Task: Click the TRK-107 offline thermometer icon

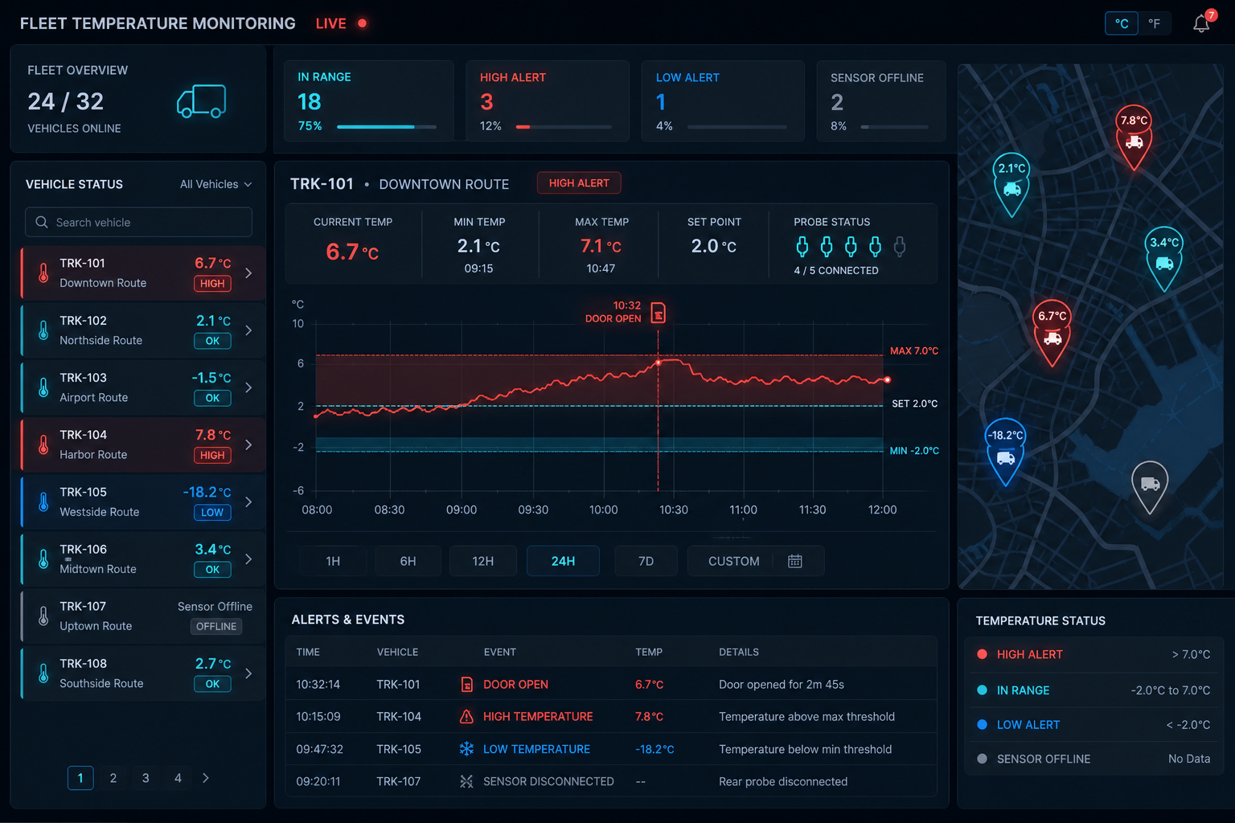Action: [x=43, y=616]
